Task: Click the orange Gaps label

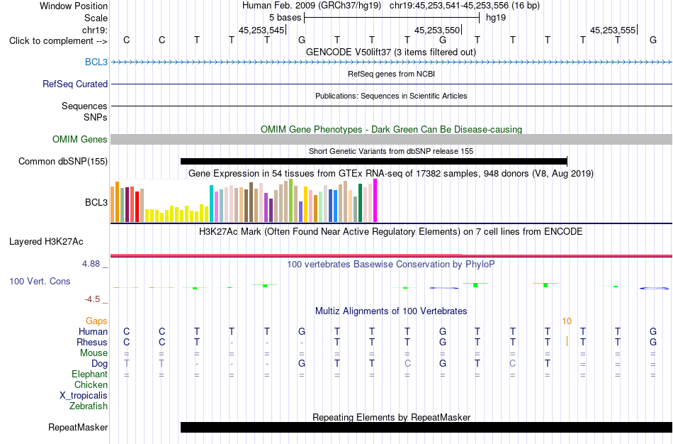Action: click(x=96, y=321)
